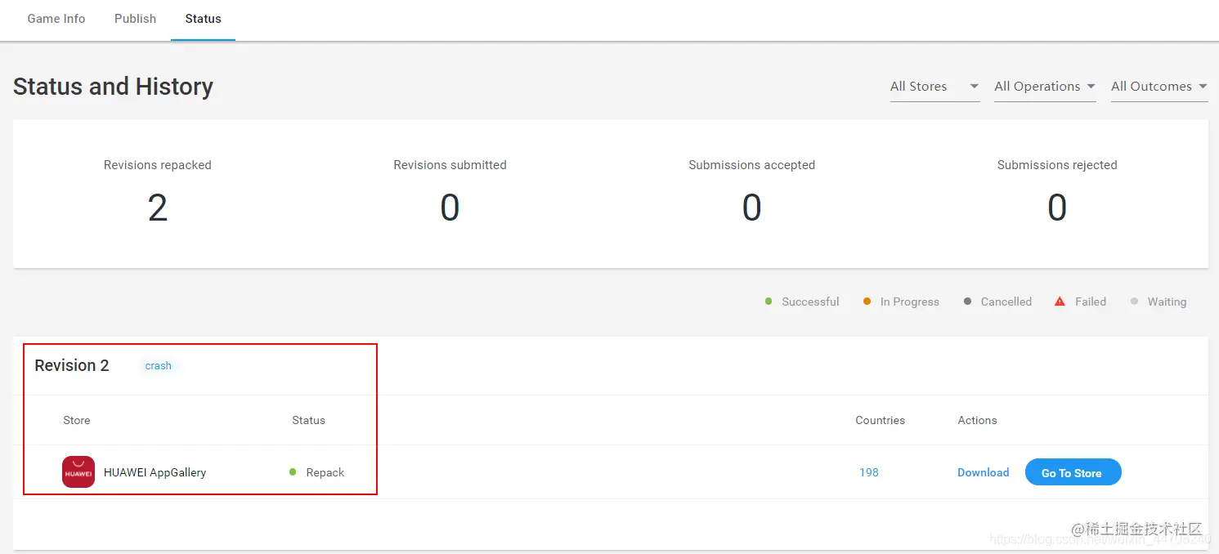Viewport: 1219px width, 554px height.
Task: Click the Failed legend label
Action: [x=1090, y=302]
